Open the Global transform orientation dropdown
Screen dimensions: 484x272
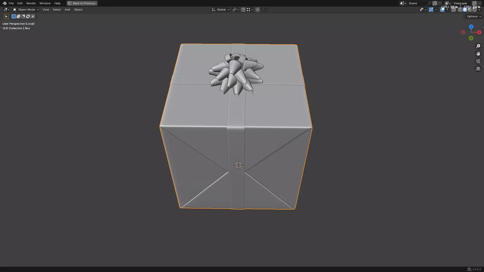(x=221, y=10)
